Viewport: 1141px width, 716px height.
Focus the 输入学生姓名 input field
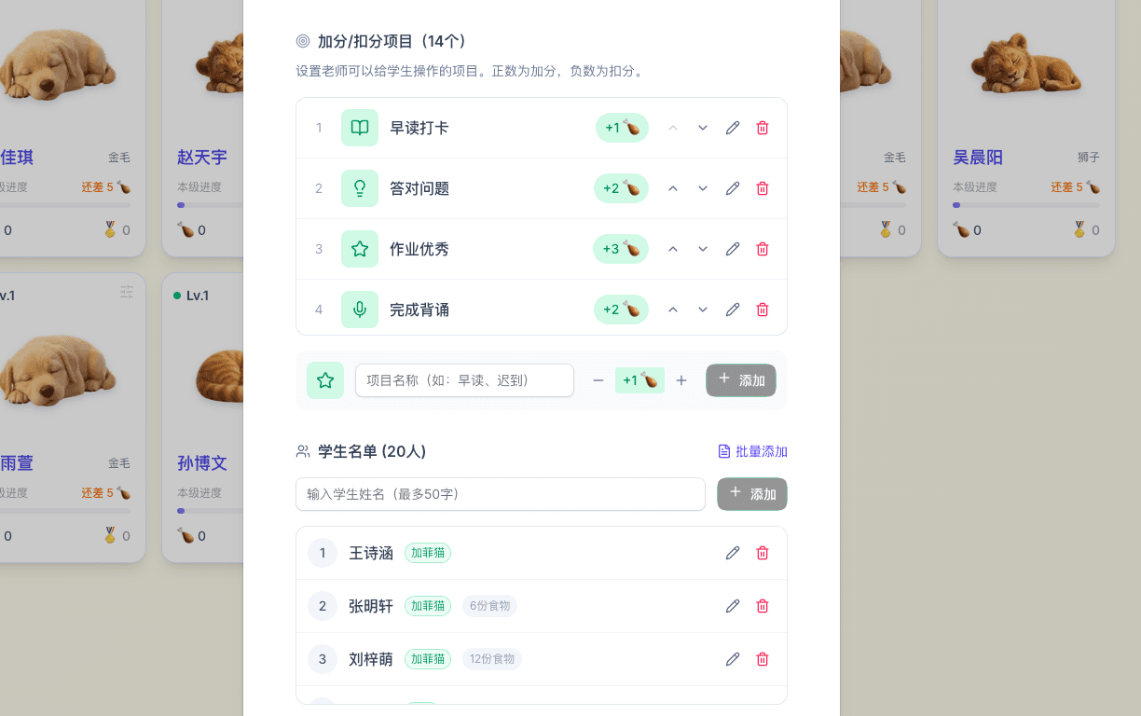501,494
